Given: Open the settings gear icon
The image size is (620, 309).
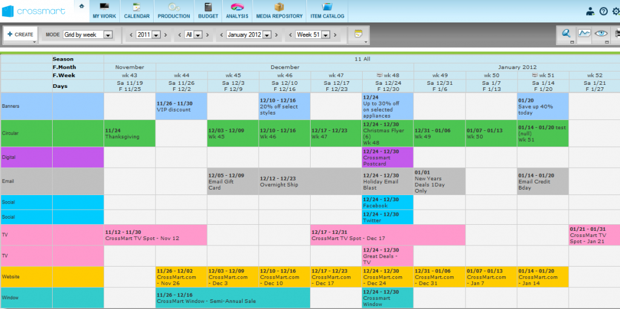Looking at the screenshot, I should [616, 12].
